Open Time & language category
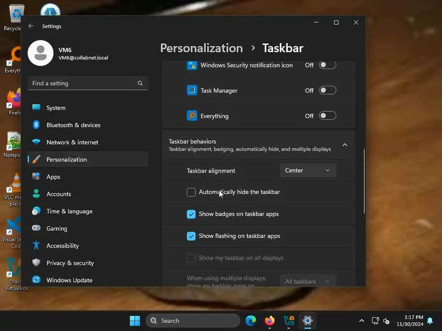This screenshot has height=331, width=442. coord(88,211)
